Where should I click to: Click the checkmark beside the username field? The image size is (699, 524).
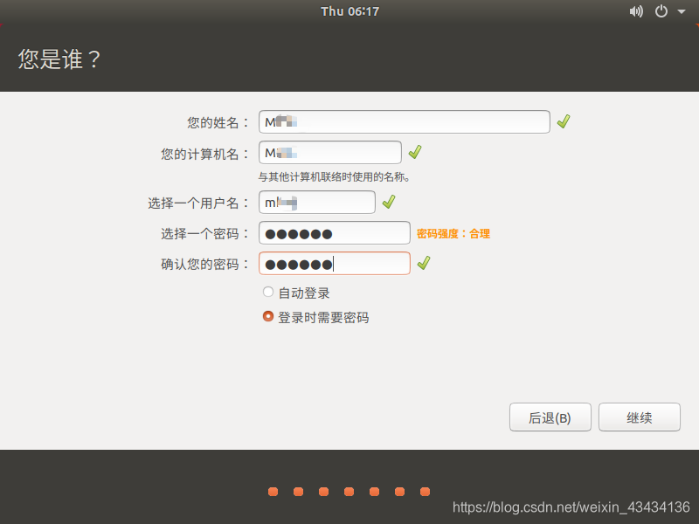click(x=389, y=202)
